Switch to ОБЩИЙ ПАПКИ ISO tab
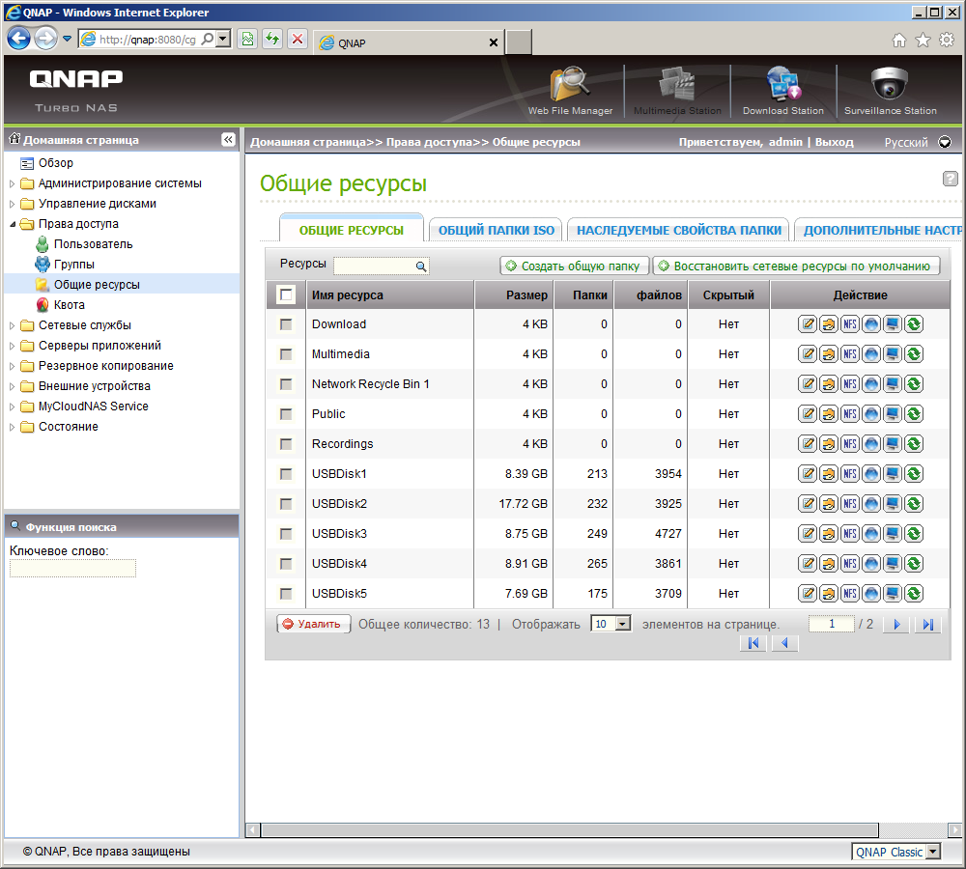Viewport: 966px width, 869px height. point(496,230)
